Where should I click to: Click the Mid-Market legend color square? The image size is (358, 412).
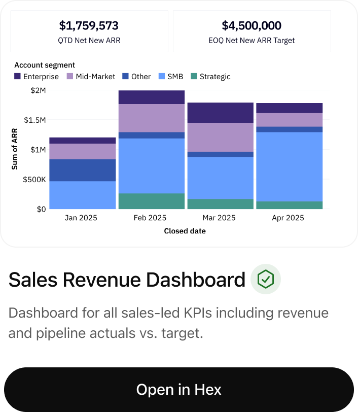click(70, 77)
